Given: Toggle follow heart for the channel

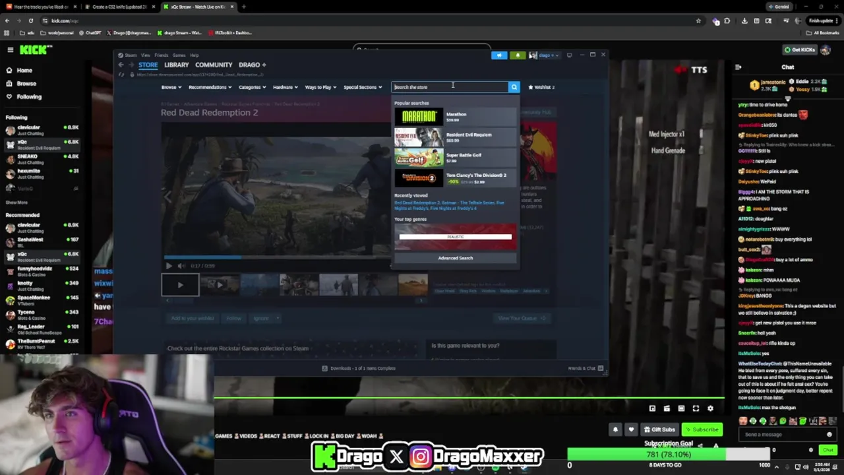Looking at the screenshot, I should [x=631, y=429].
